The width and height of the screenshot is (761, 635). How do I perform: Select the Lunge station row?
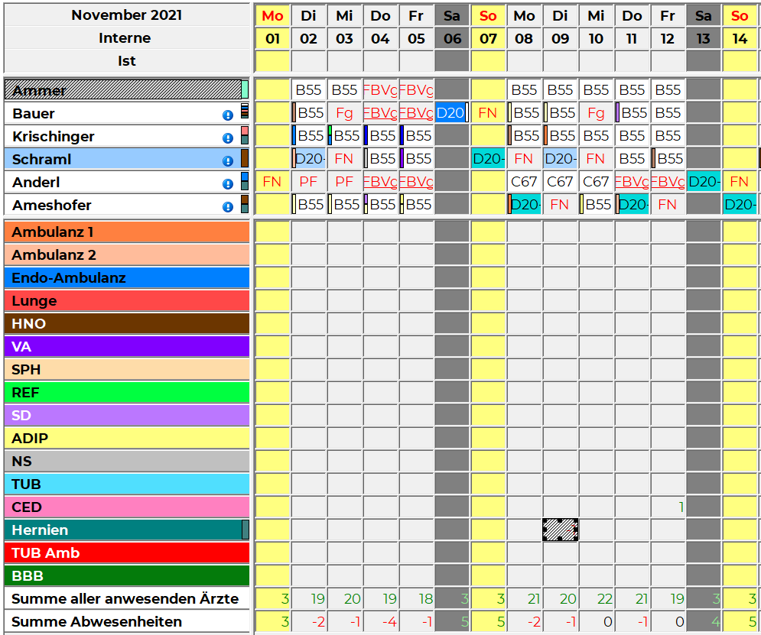coord(126,300)
